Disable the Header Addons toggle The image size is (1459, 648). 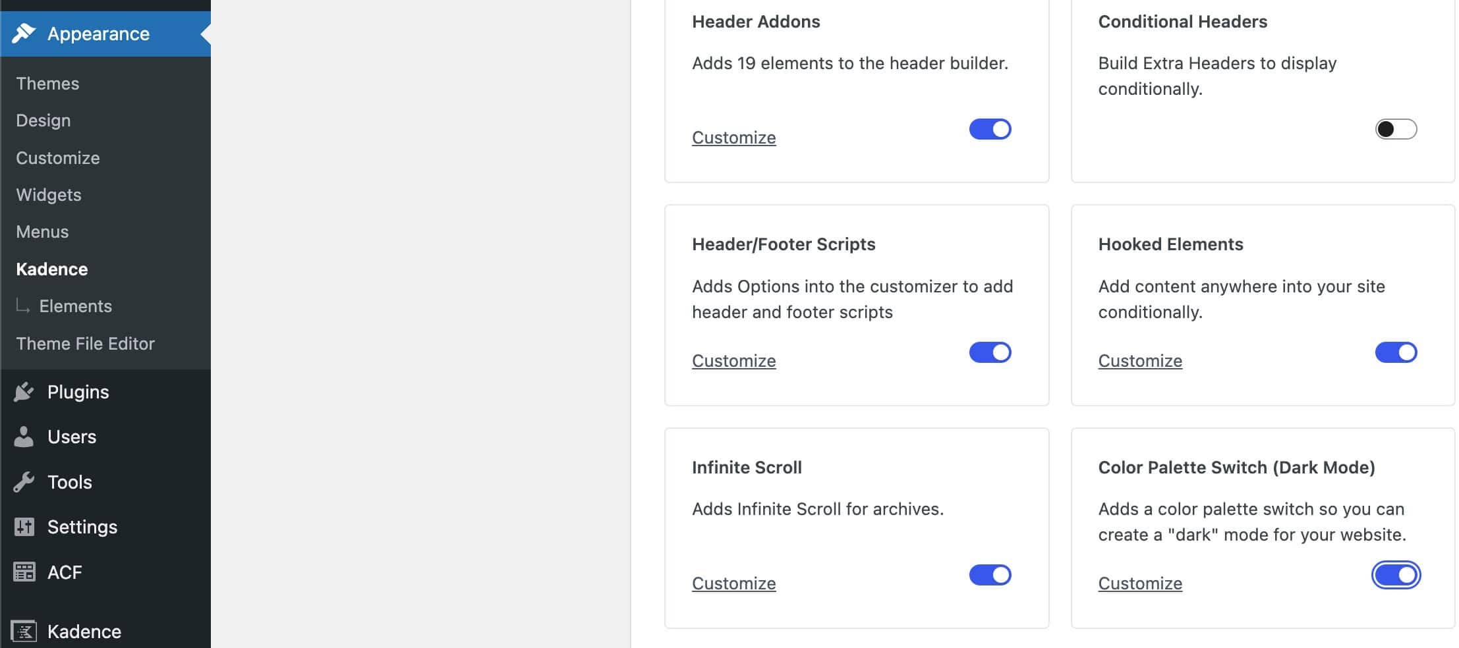(x=990, y=129)
